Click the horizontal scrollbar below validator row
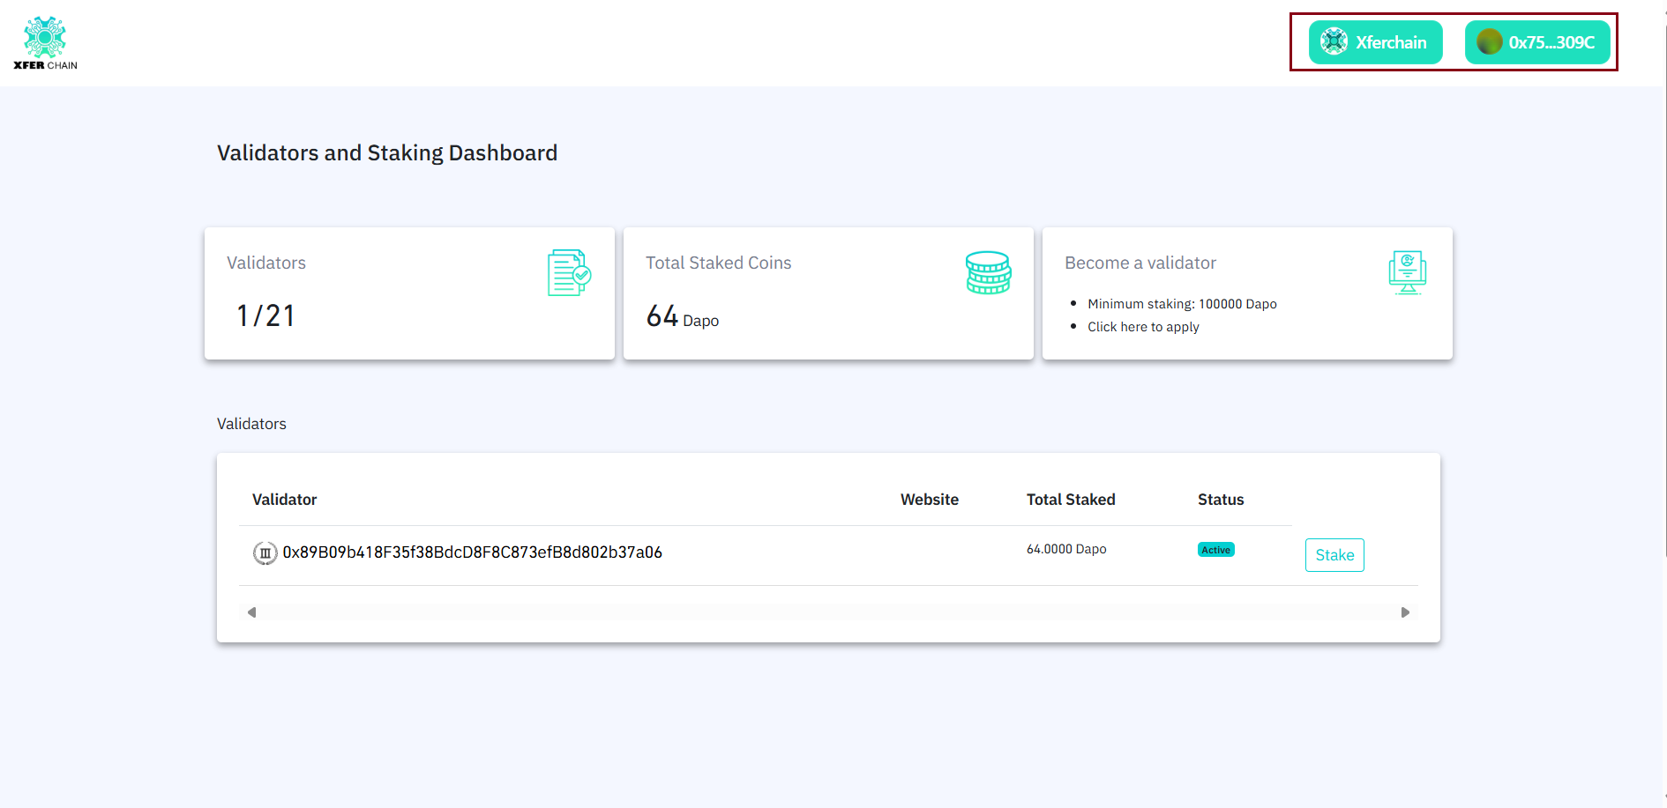The height and width of the screenshot is (808, 1667). click(x=829, y=612)
